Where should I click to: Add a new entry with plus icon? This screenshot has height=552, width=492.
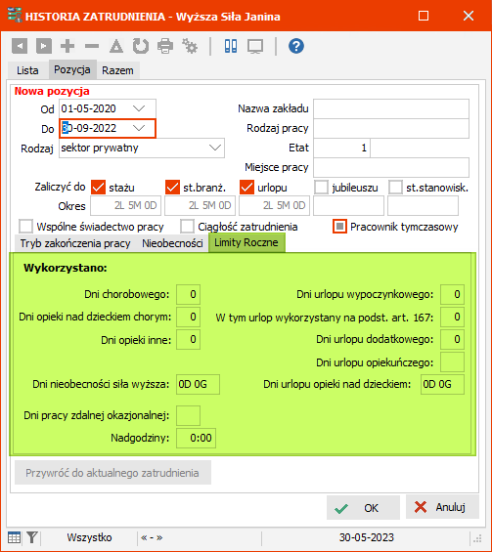click(x=67, y=46)
